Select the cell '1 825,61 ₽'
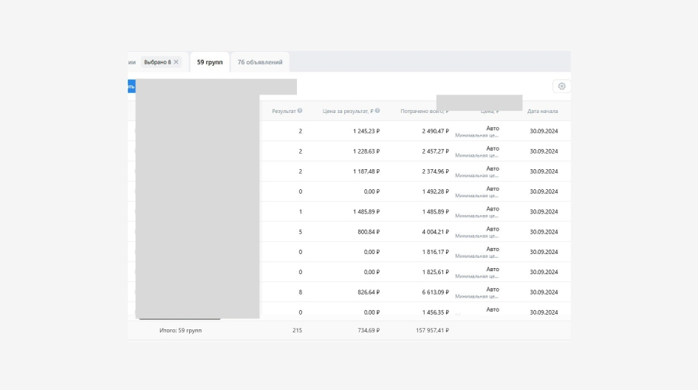Screen dimensions: 698x390 click(x=435, y=272)
